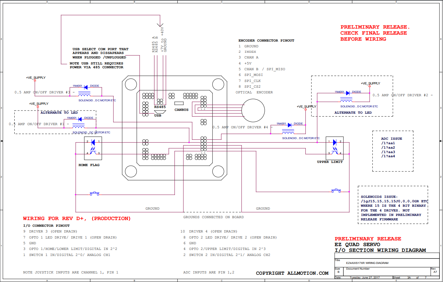This screenshot has height=282, width=443.
Task: Click the 1N4001 diode symbol of driver #1
Action: point(80,119)
